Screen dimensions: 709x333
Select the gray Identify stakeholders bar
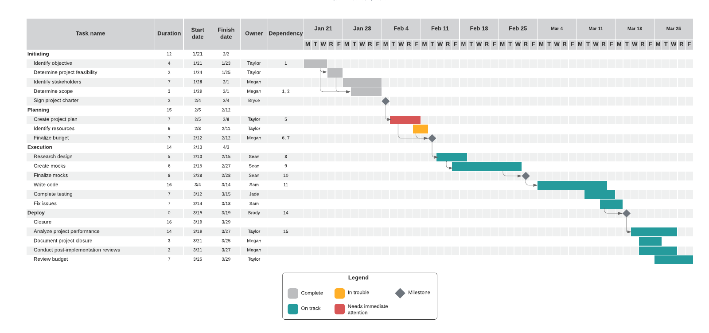[x=362, y=82]
